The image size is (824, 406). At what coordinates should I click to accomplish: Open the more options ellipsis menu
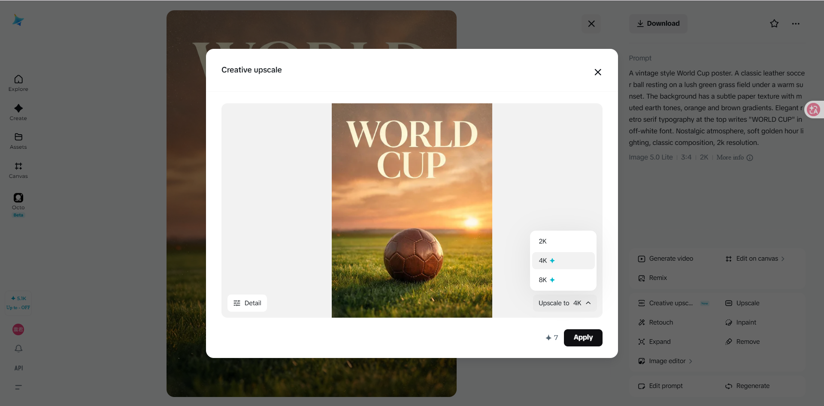796,24
